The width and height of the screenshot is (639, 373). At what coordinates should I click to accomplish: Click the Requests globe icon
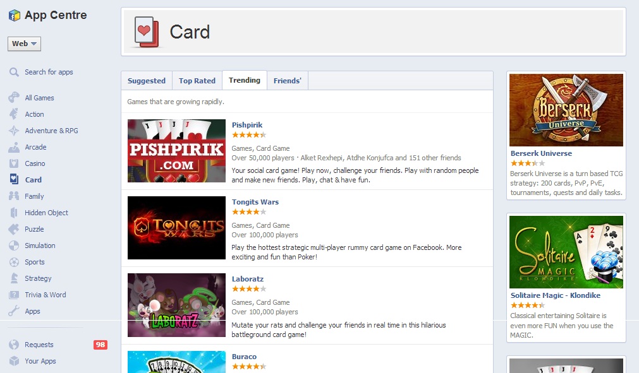coord(14,345)
